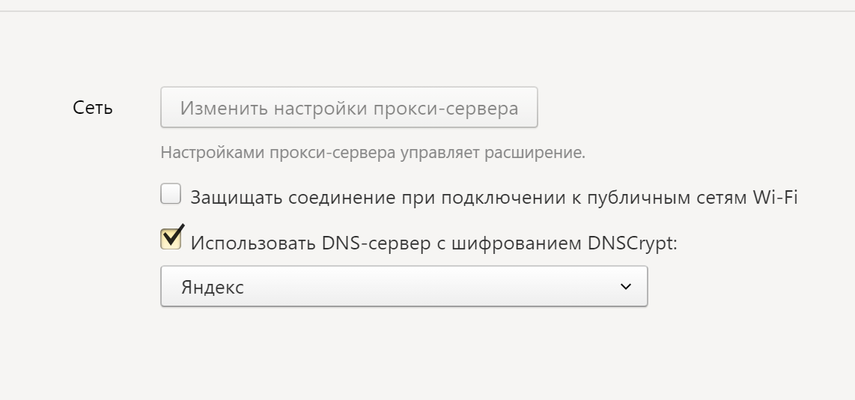Enable the public Wi-Fi protection checkbox
Viewport: 855px width, 400px height.
pos(171,196)
